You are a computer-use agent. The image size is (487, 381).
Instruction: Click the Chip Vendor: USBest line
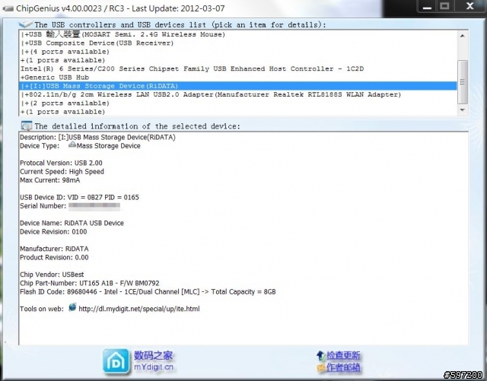(52, 275)
